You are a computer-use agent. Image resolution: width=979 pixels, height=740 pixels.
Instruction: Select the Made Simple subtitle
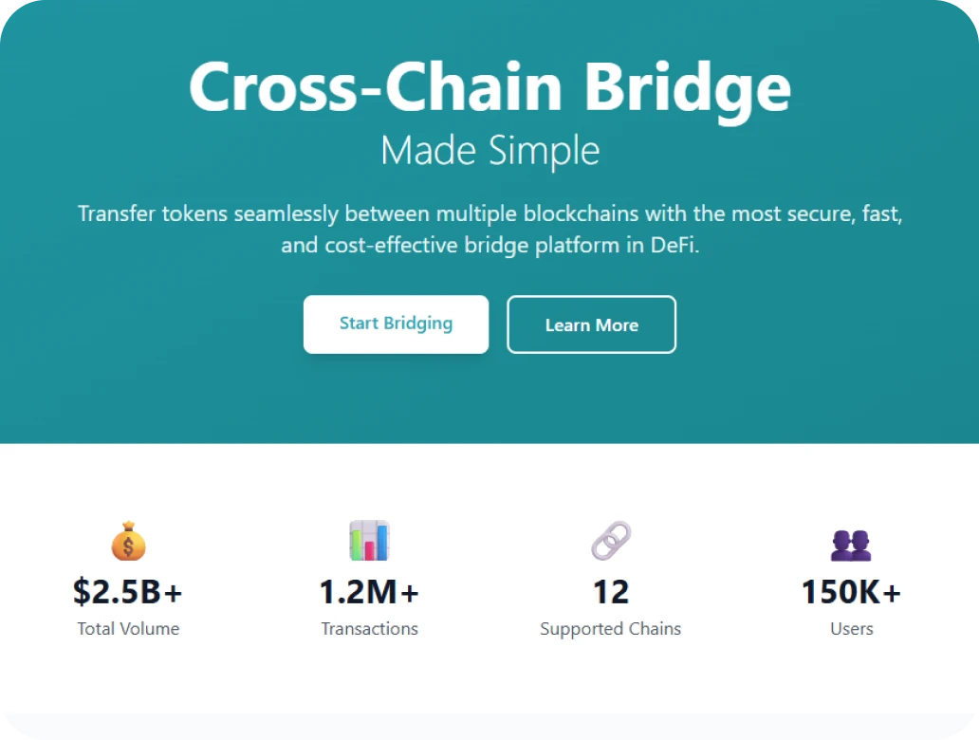(489, 149)
